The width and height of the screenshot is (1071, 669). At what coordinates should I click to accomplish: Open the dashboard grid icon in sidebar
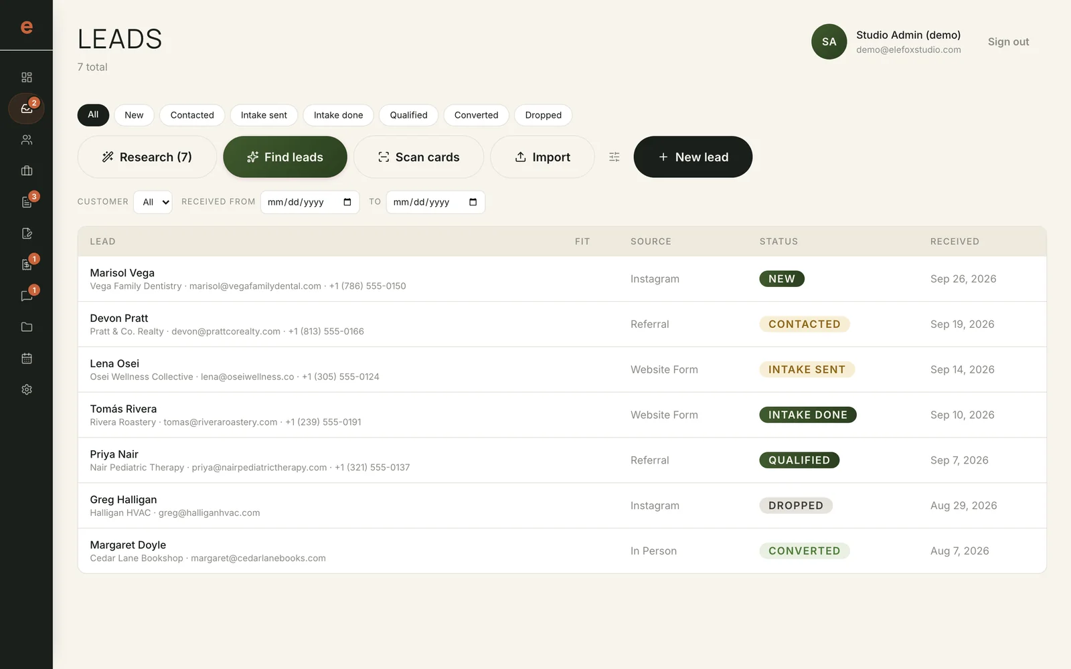(27, 78)
